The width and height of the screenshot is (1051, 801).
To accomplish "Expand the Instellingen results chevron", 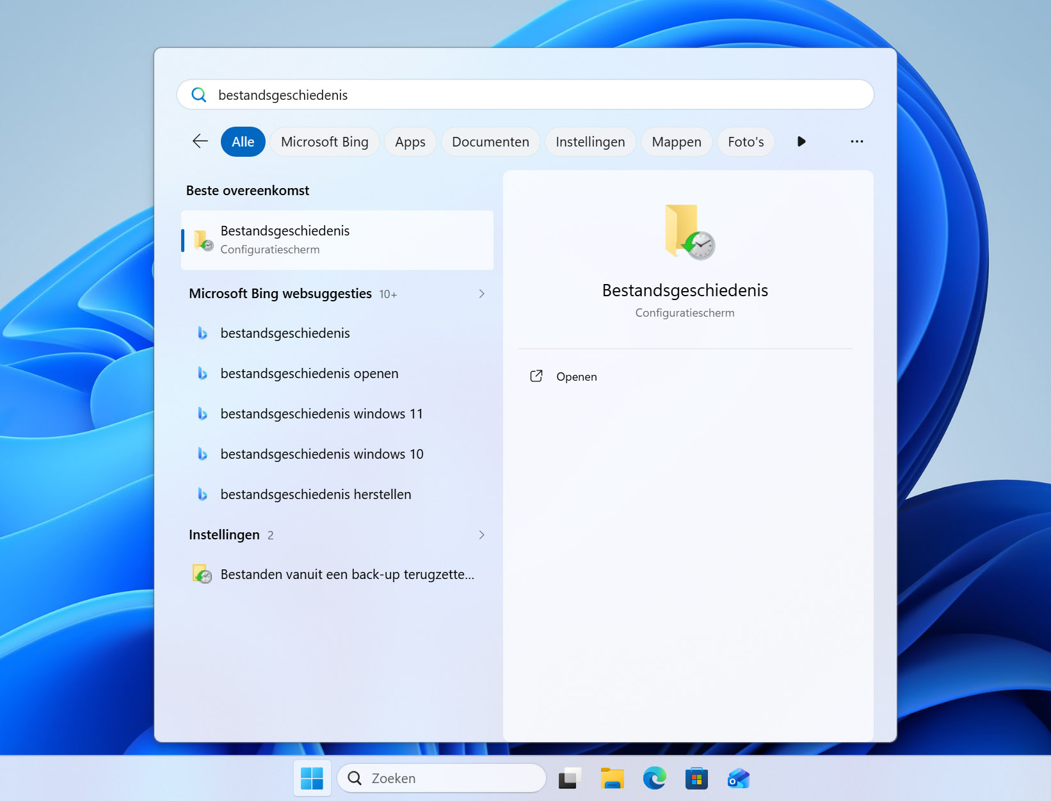I will click(481, 535).
